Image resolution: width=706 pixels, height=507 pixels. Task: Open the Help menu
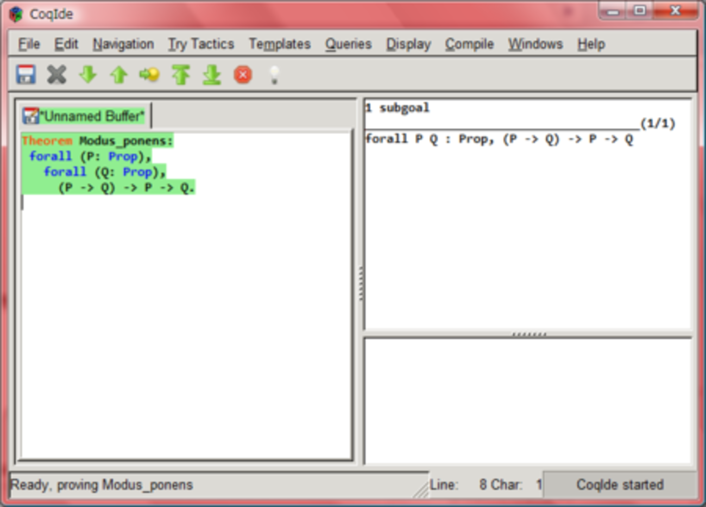click(x=591, y=44)
